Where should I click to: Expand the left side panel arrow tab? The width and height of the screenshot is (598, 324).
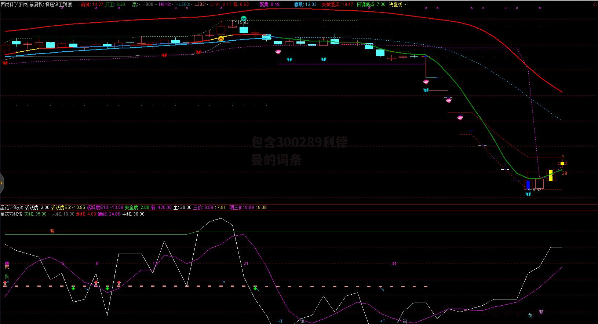[x=1, y=183]
